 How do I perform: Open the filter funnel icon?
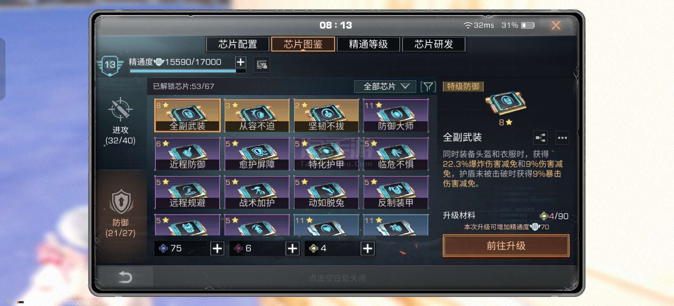(428, 86)
